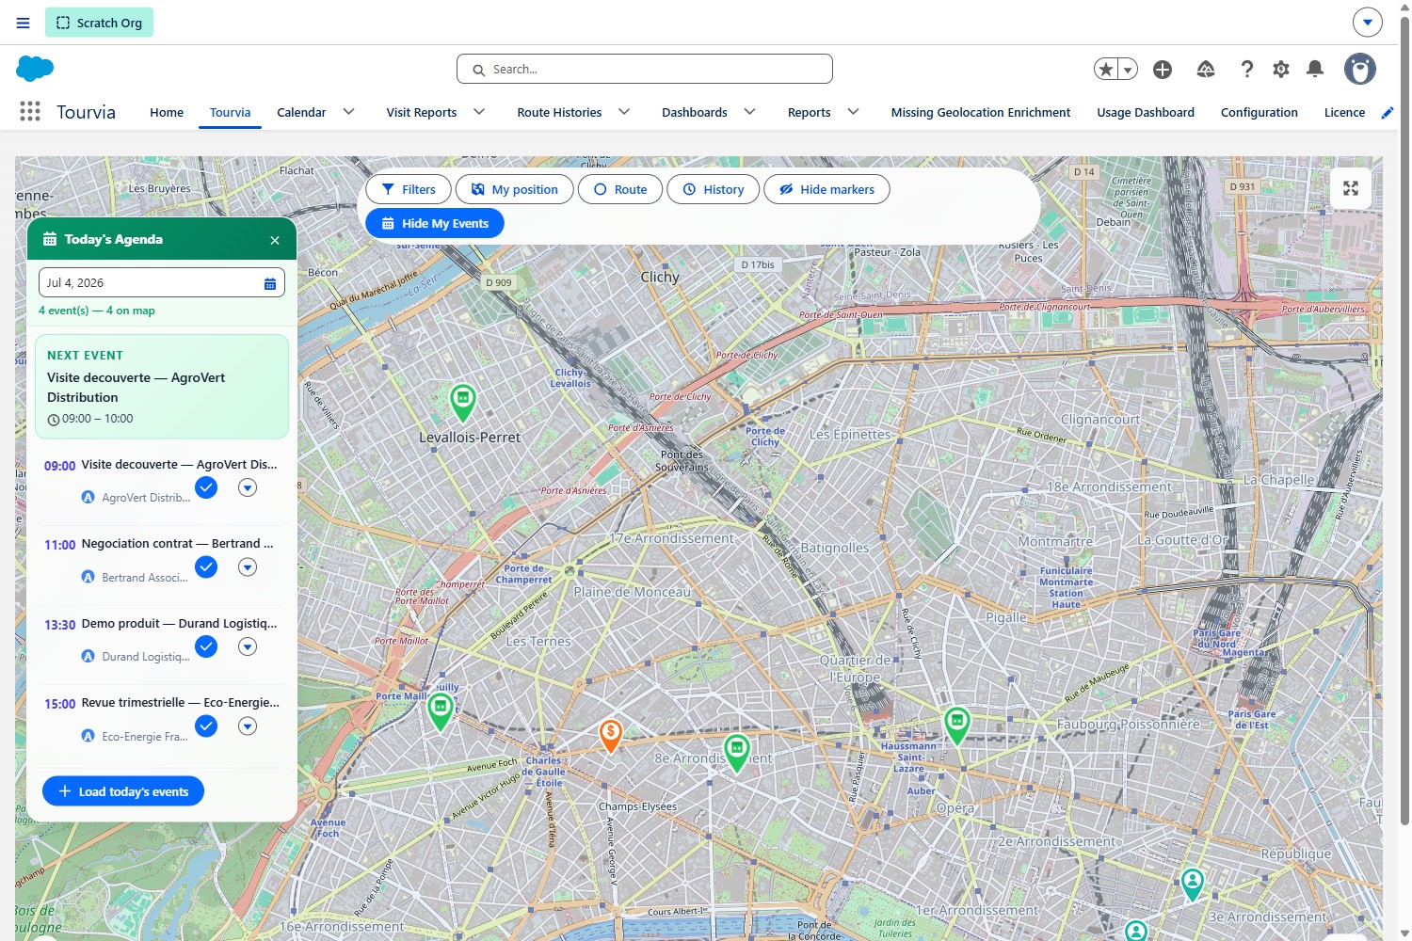
Task: Toggle the check on the 15:00 Revue trimestrielle event
Action: tap(206, 726)
